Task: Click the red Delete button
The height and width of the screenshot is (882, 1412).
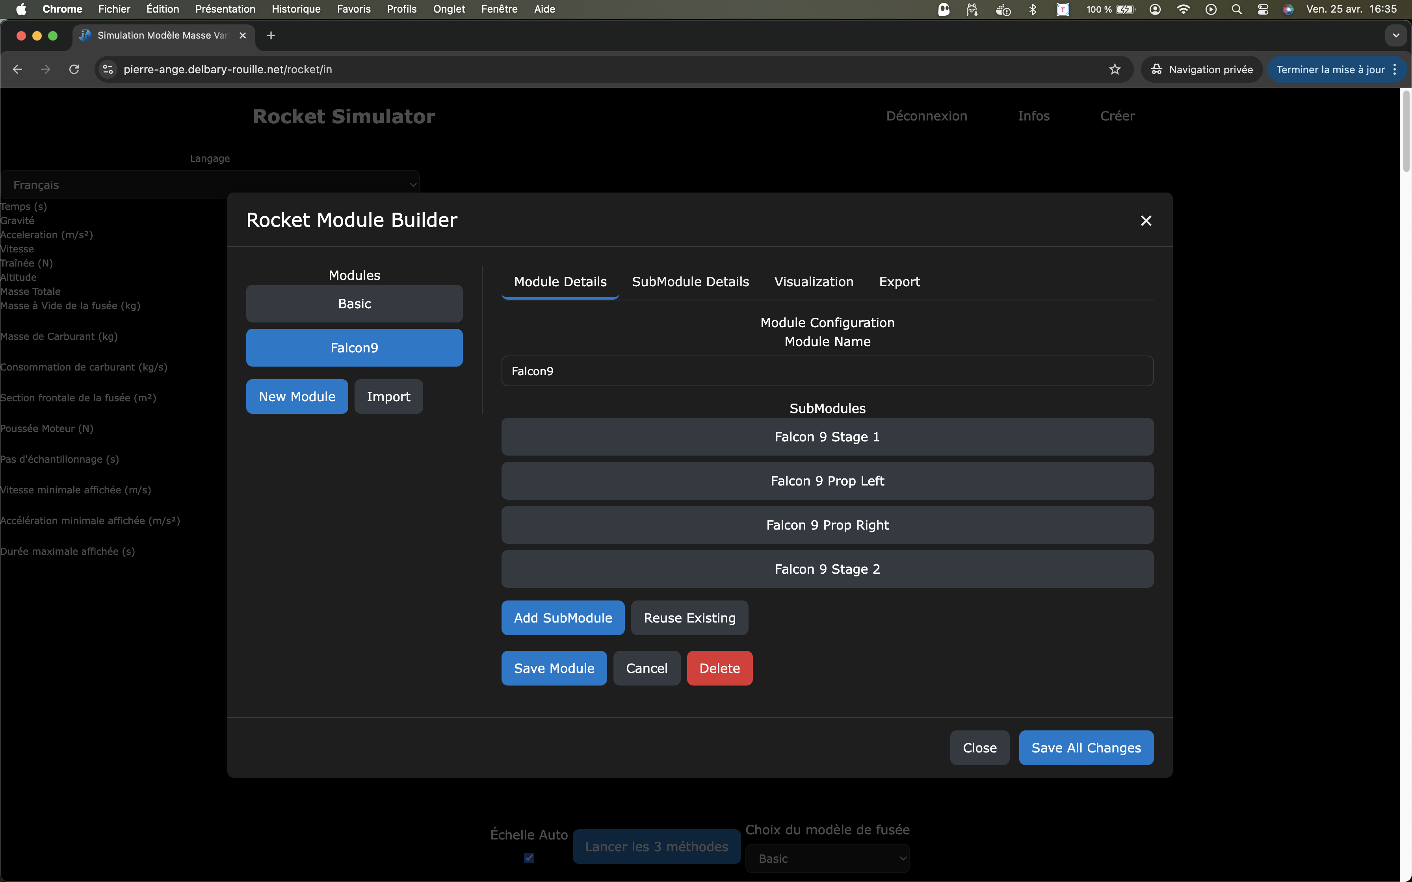Action: 719,668
